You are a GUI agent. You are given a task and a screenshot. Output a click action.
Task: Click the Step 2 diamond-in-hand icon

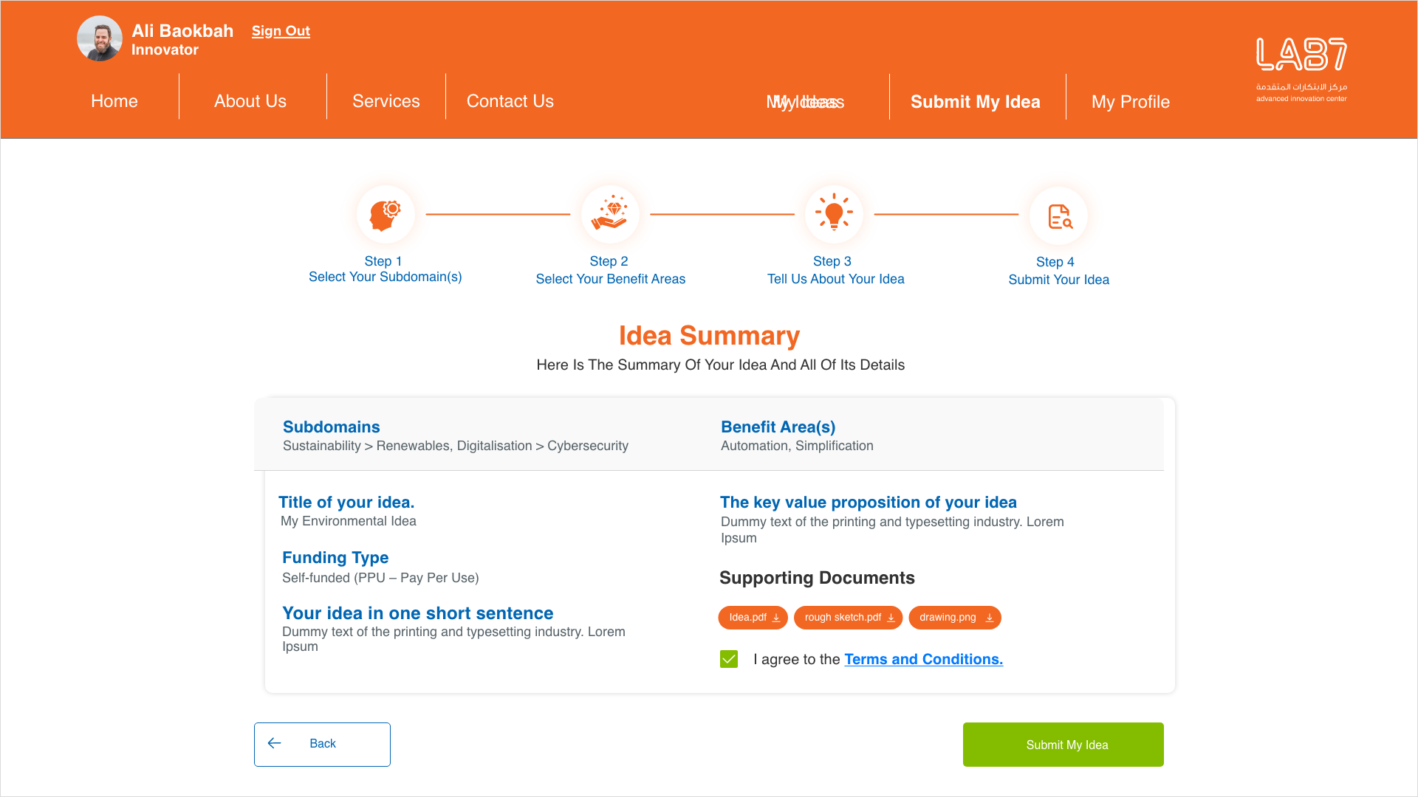(x=610, y=215)
